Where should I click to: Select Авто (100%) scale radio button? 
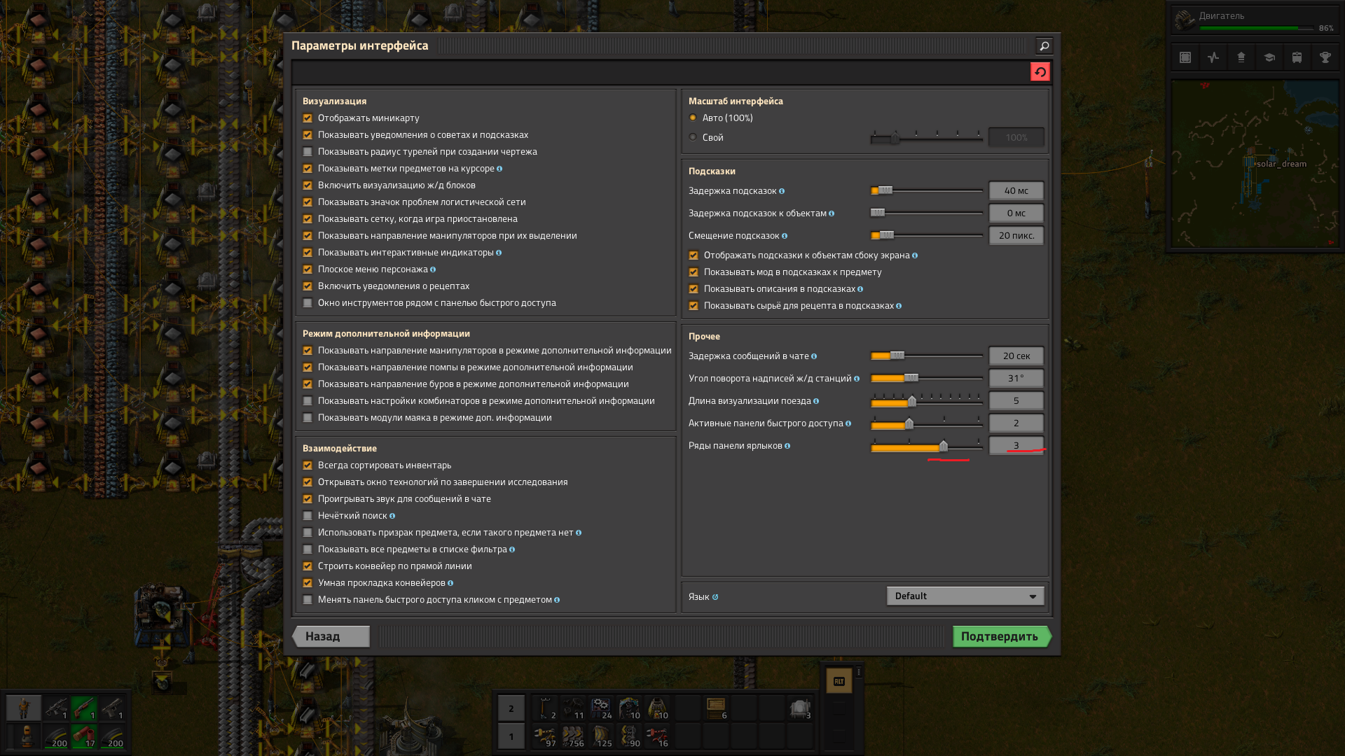click(693, 118)
